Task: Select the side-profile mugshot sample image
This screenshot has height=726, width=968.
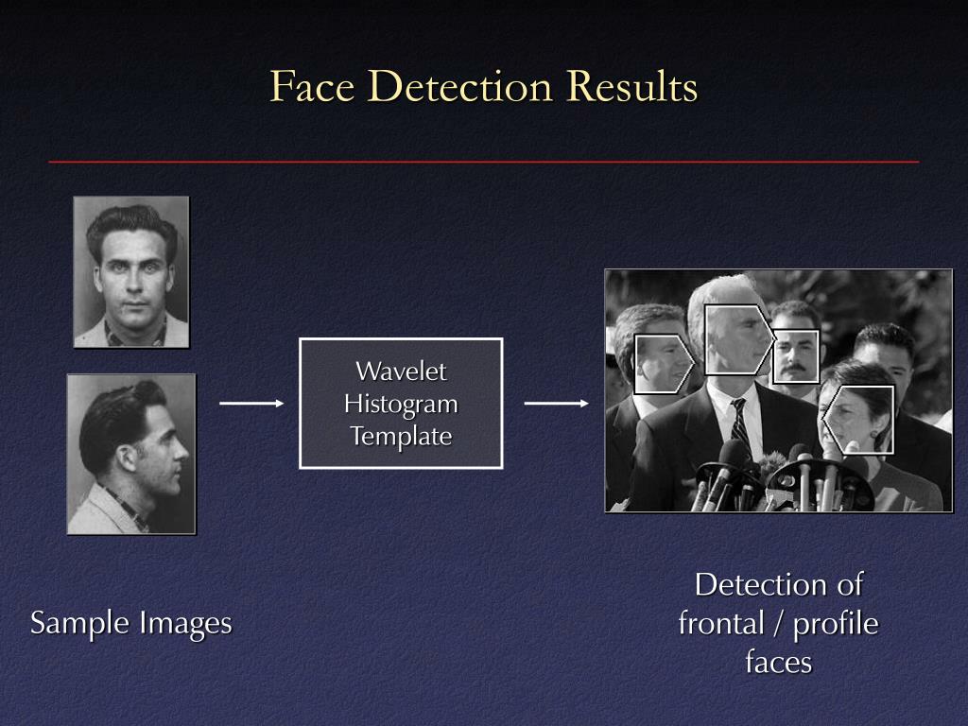Action: pyautogui.click(x=131, y=454)
